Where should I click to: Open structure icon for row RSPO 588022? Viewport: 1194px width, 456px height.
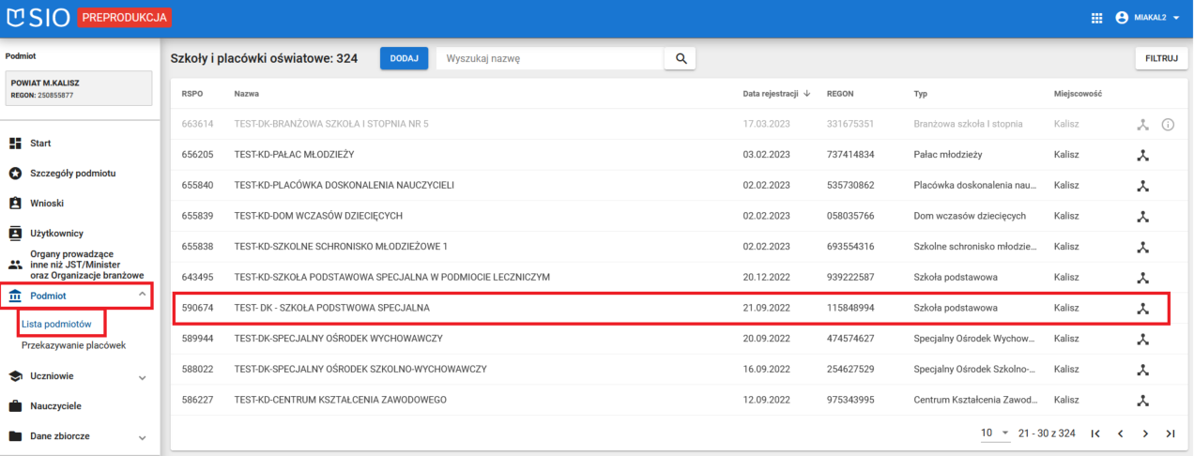(1142, 370)
